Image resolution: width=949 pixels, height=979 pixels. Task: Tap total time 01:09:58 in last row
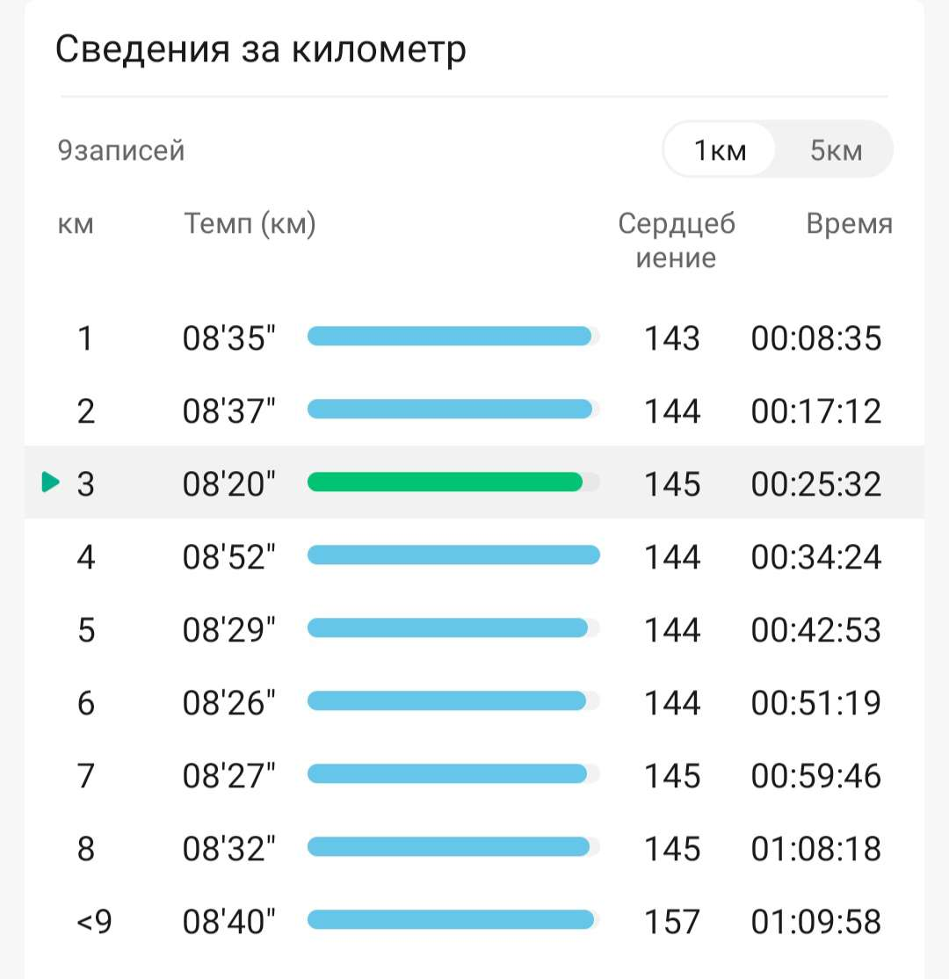point(815,921)
